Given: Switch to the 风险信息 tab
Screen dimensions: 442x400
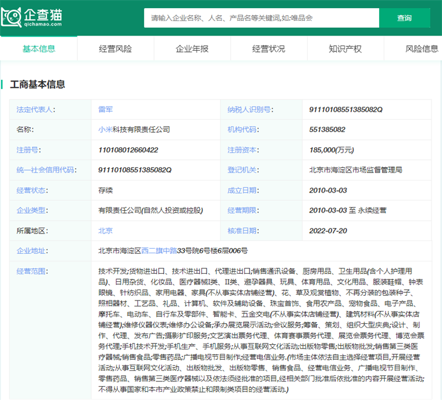Looking at the screenshot, I should pyautogui.click(x=422, y=49).
